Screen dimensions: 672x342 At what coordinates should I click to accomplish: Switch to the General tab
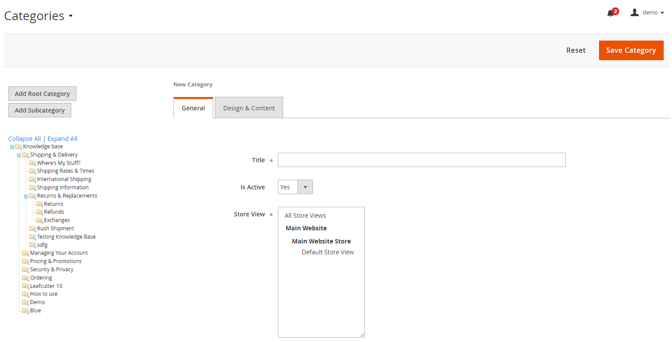193,108
